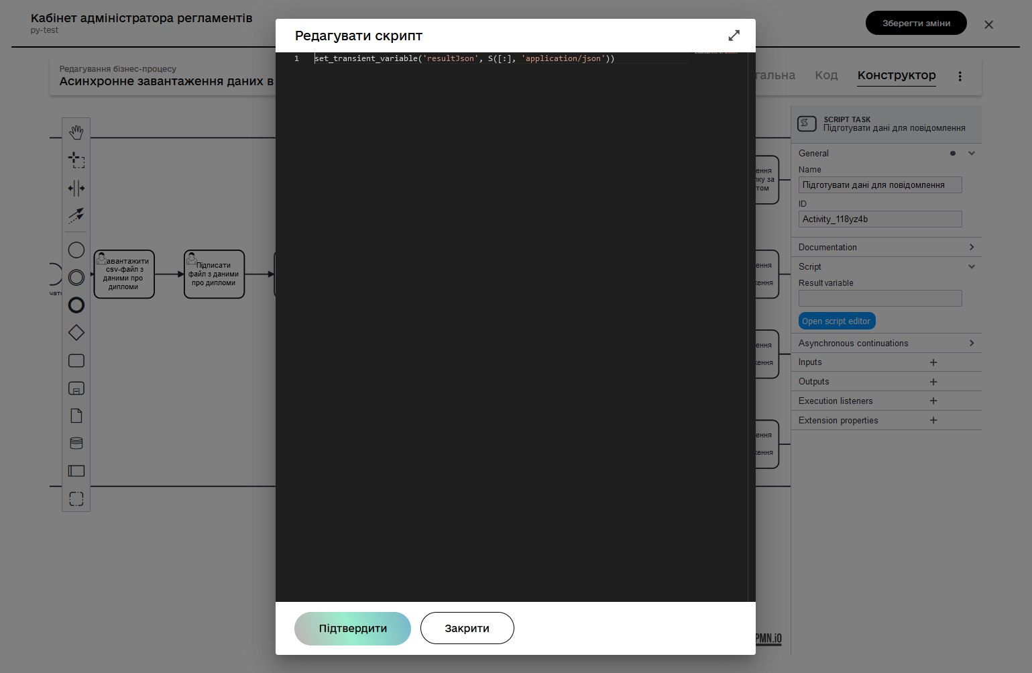Create a group from palette

click(x=76, y=499)
